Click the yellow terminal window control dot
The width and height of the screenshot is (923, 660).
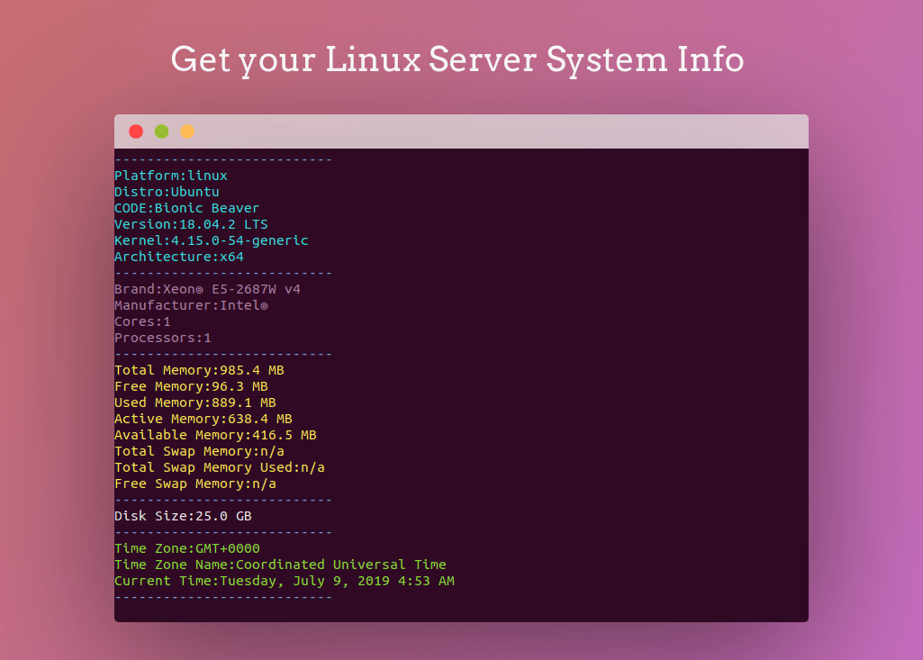pos(187,131)
